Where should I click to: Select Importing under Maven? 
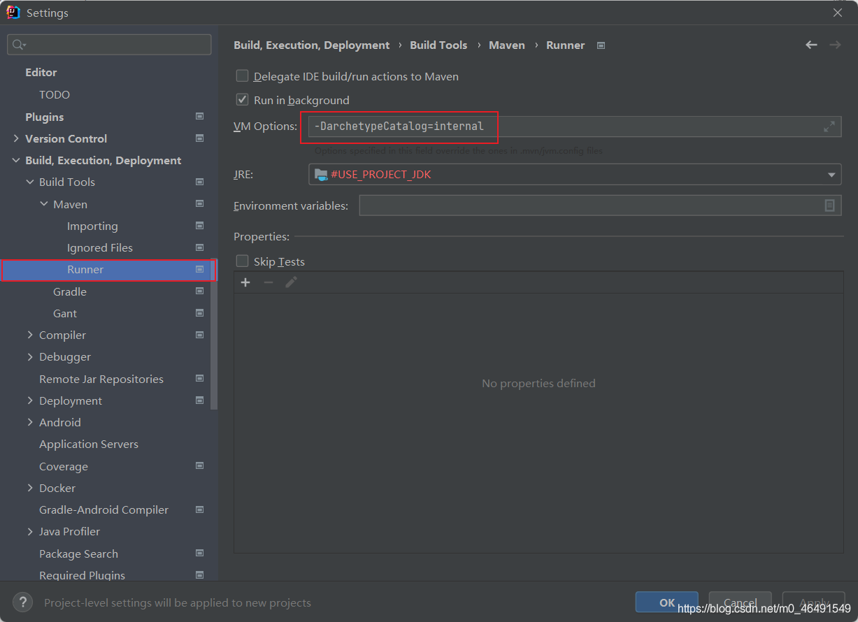point(92,226)
